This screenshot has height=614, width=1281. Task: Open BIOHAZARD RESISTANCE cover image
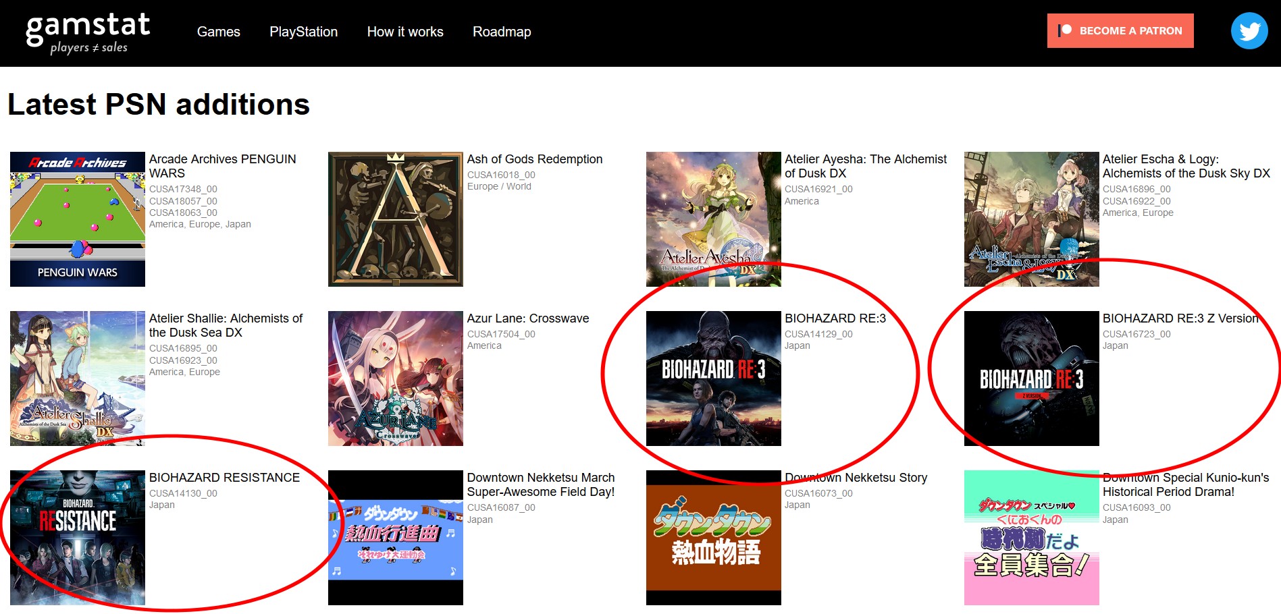78,538
